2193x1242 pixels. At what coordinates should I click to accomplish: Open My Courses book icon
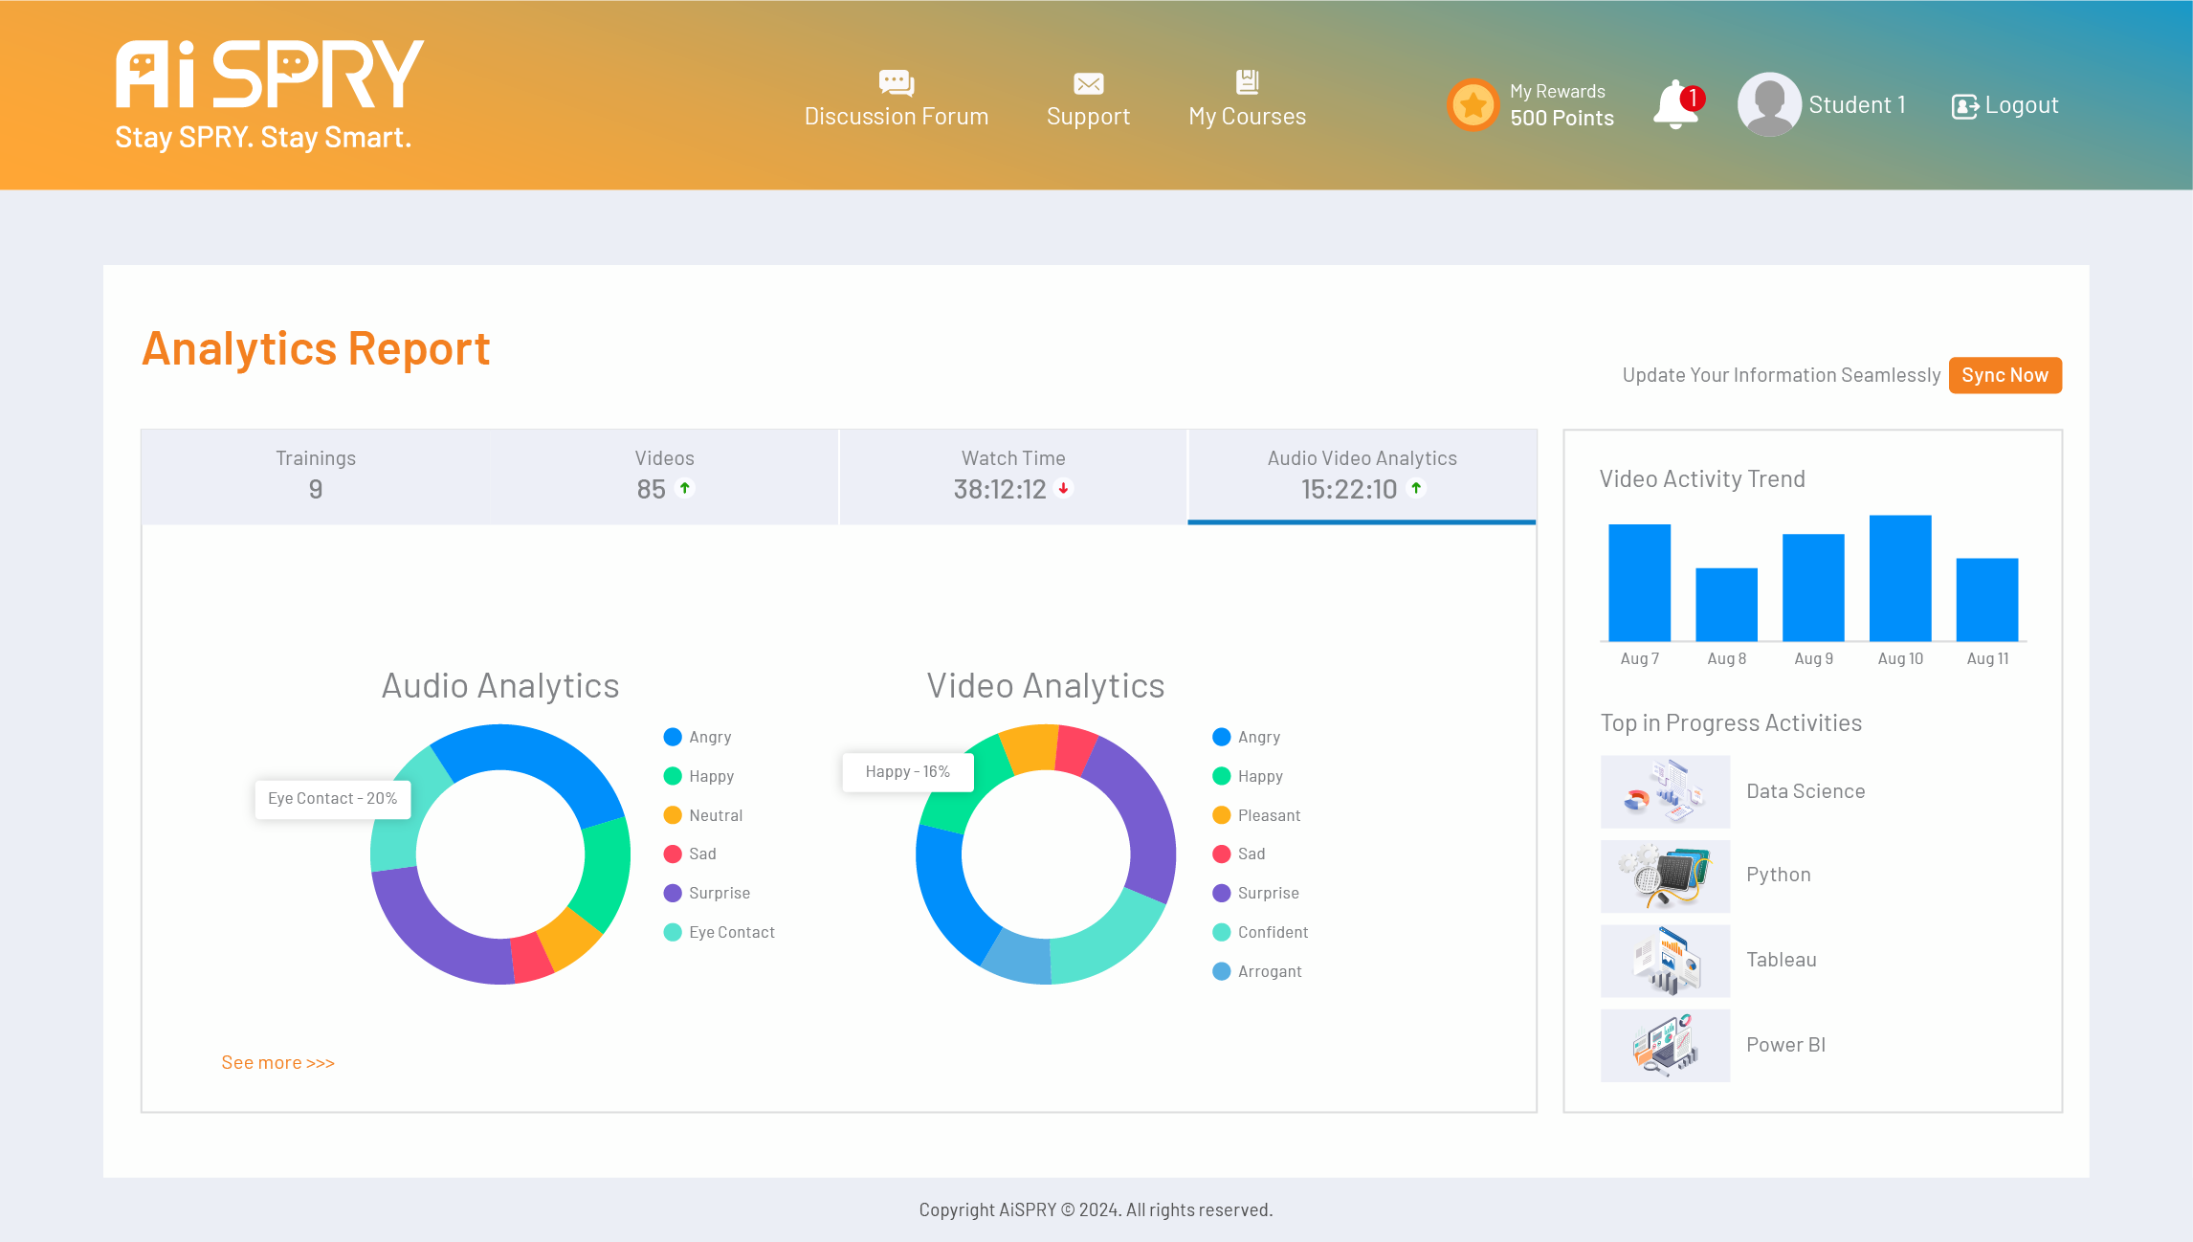click(1247, 82)
